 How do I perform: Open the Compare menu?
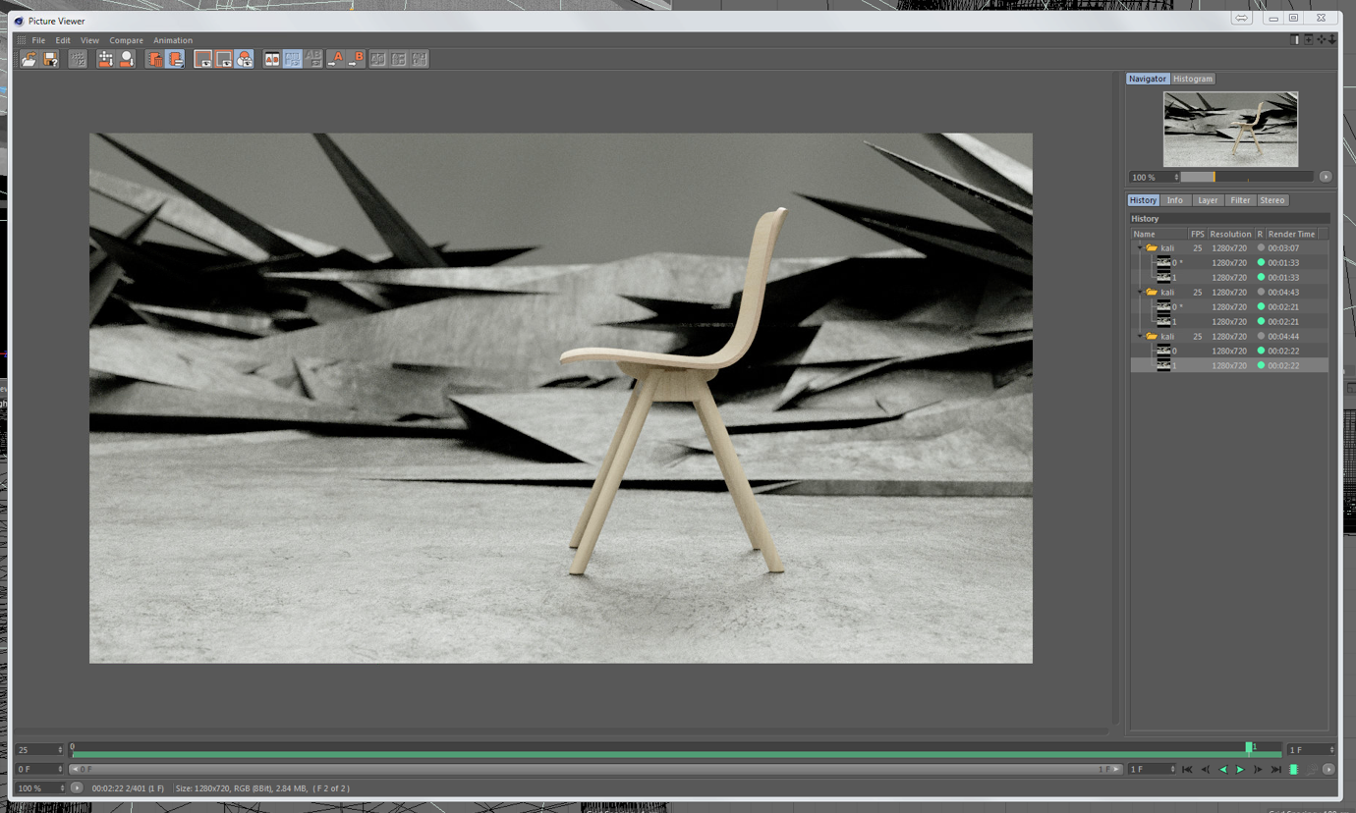pos(126,40)
